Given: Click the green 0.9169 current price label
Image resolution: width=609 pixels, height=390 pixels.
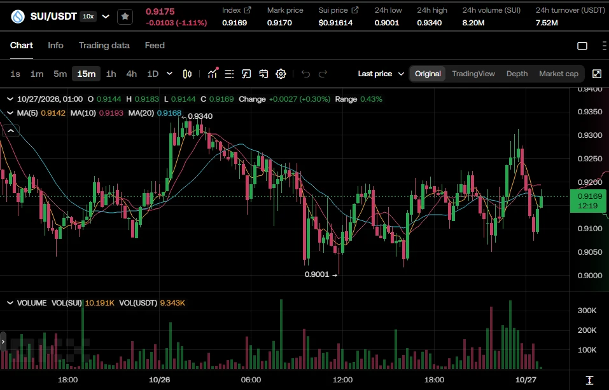Looking at the screenshot, I should click(588, 201).
